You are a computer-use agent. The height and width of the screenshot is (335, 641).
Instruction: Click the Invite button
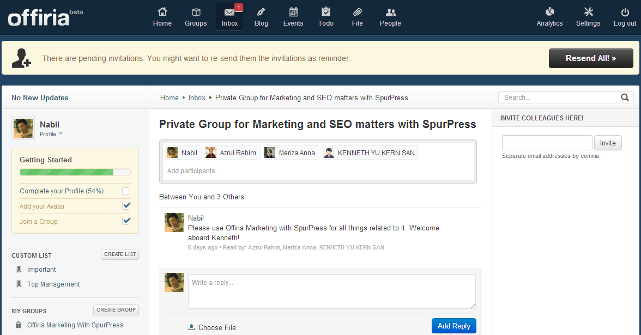pyautogui.click(x=607, y=143)
